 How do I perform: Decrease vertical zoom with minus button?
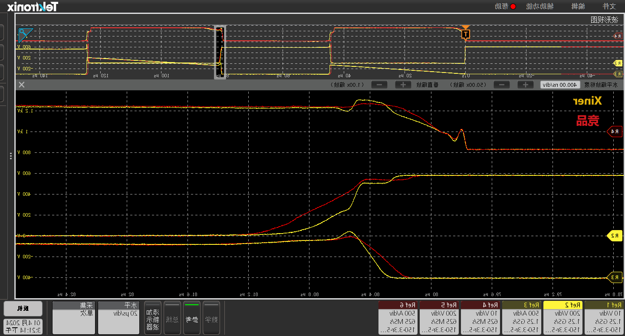pyautogui.click(x=379, y=85)
